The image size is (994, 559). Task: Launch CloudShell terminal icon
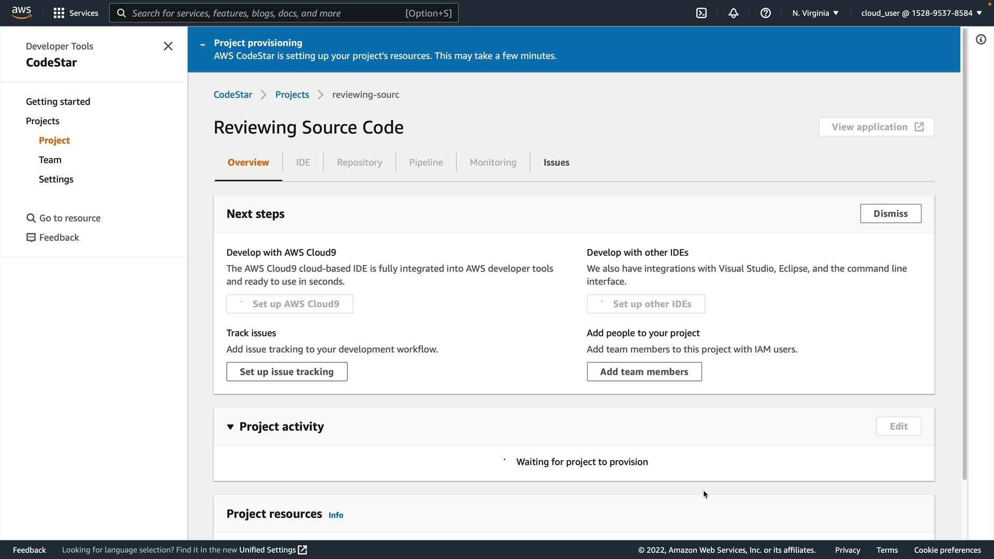(x=701, y=13)
